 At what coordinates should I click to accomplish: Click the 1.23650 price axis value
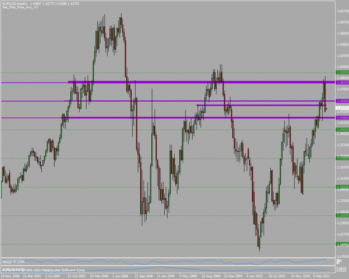coord(343,223)
